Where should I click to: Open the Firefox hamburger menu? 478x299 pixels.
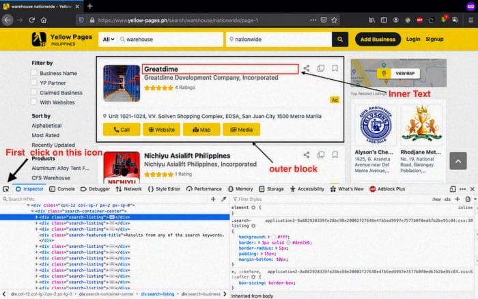point(470,20)
